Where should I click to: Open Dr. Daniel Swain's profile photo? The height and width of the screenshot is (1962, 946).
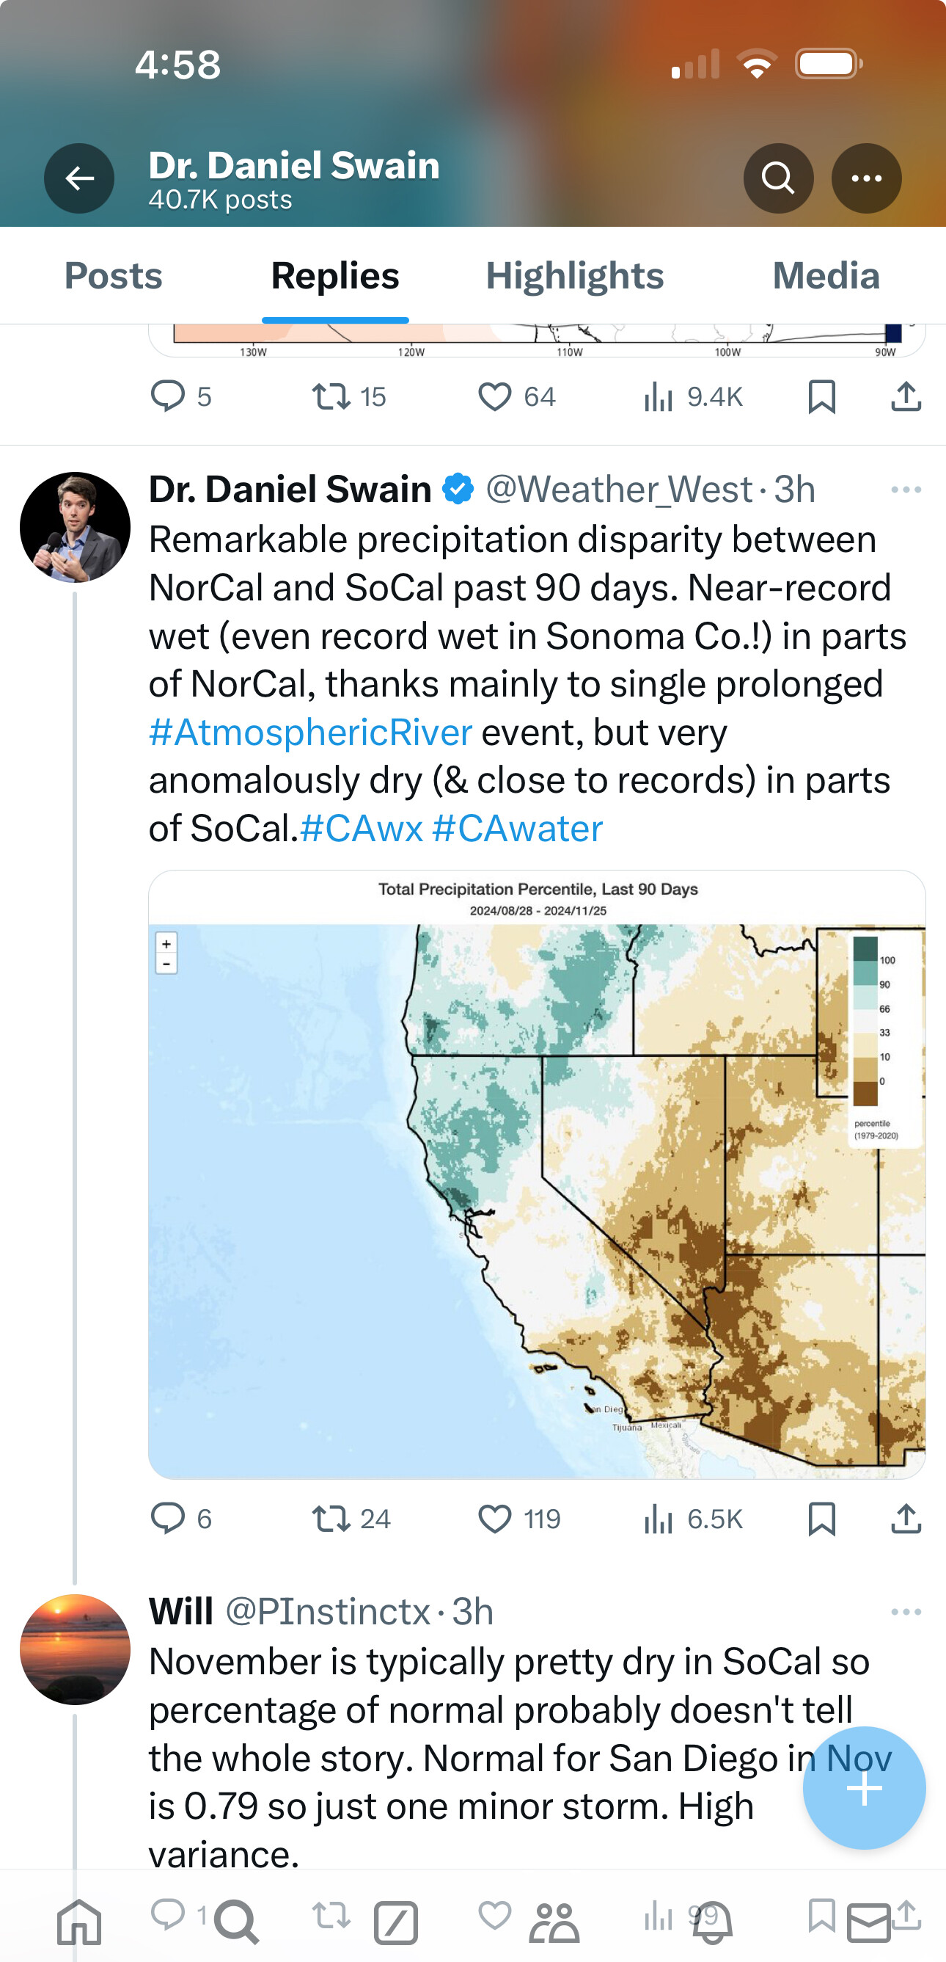click(x=75, y=527)
